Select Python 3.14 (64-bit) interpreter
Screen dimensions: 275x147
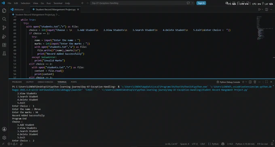click(x=245, y=144)
